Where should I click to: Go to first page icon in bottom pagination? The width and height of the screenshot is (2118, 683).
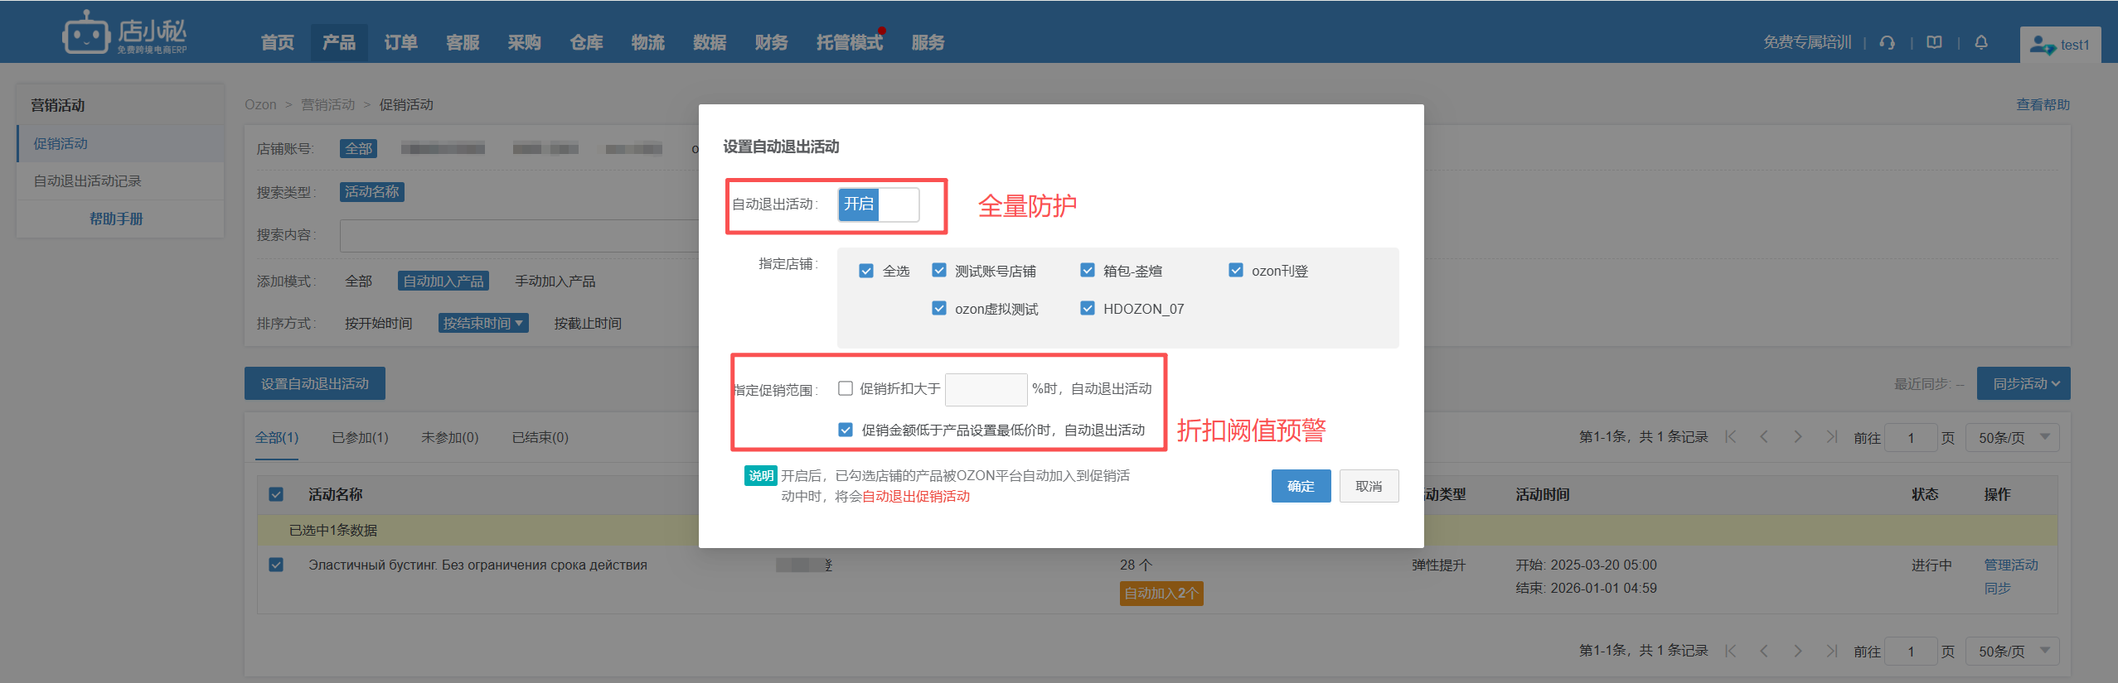(x=1730, y=651)
